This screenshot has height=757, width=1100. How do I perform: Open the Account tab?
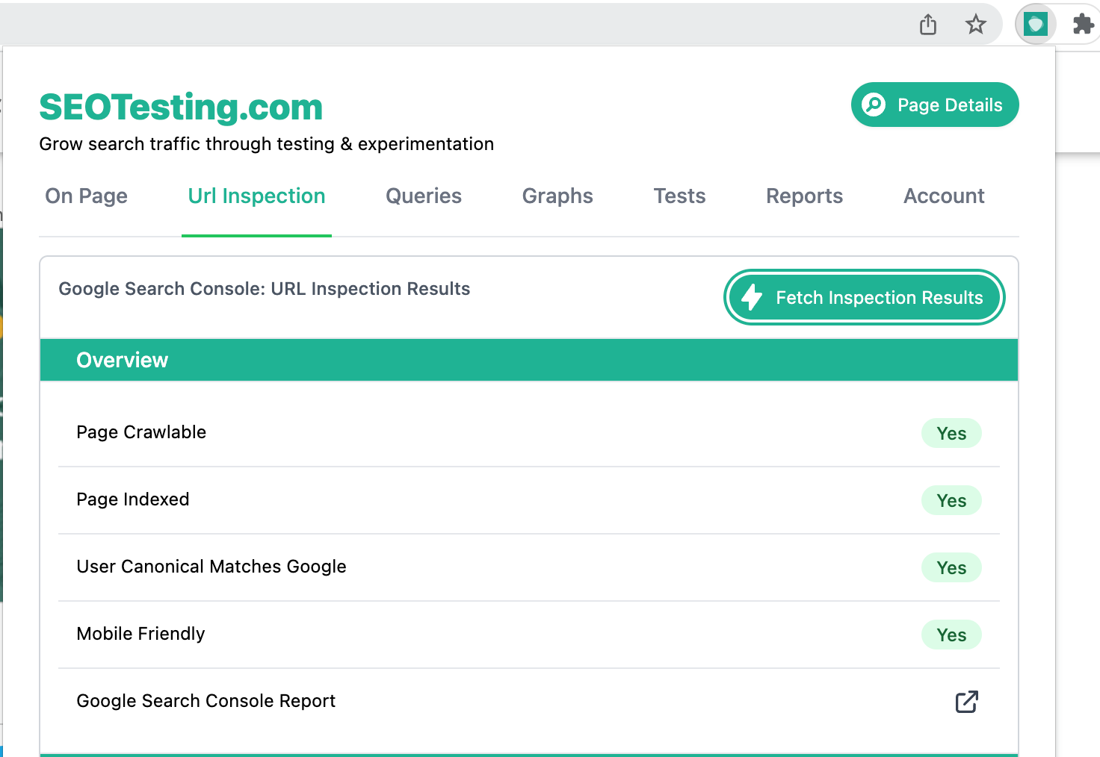coord(945,196)
